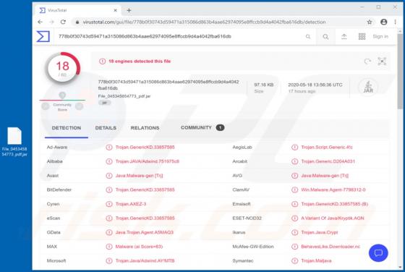Open the COMMUNITY tab
This screenshot has height=272, width=405.
(x=196, y=127)
